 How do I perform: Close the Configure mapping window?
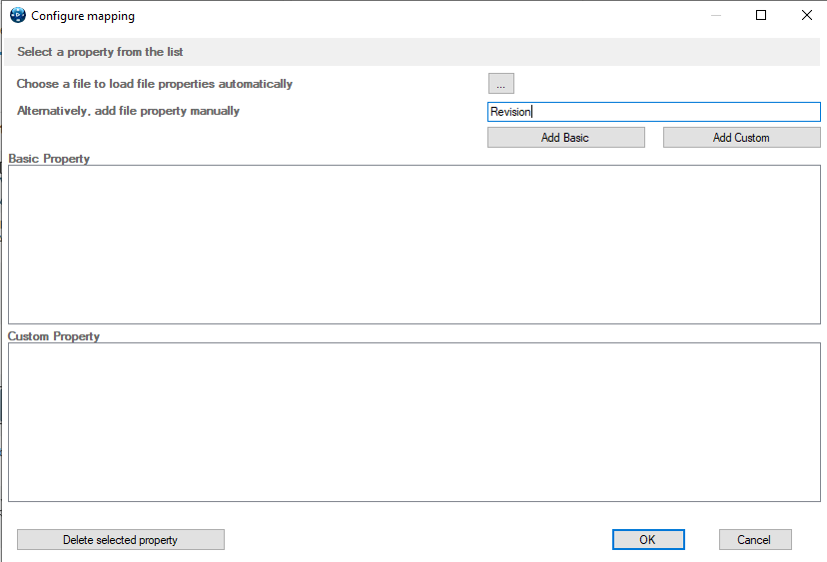pyautogui.click(x=806, y=15)
